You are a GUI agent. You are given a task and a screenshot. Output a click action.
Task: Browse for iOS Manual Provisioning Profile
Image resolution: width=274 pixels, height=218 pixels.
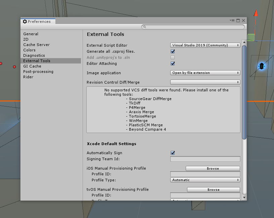[213, 168]
